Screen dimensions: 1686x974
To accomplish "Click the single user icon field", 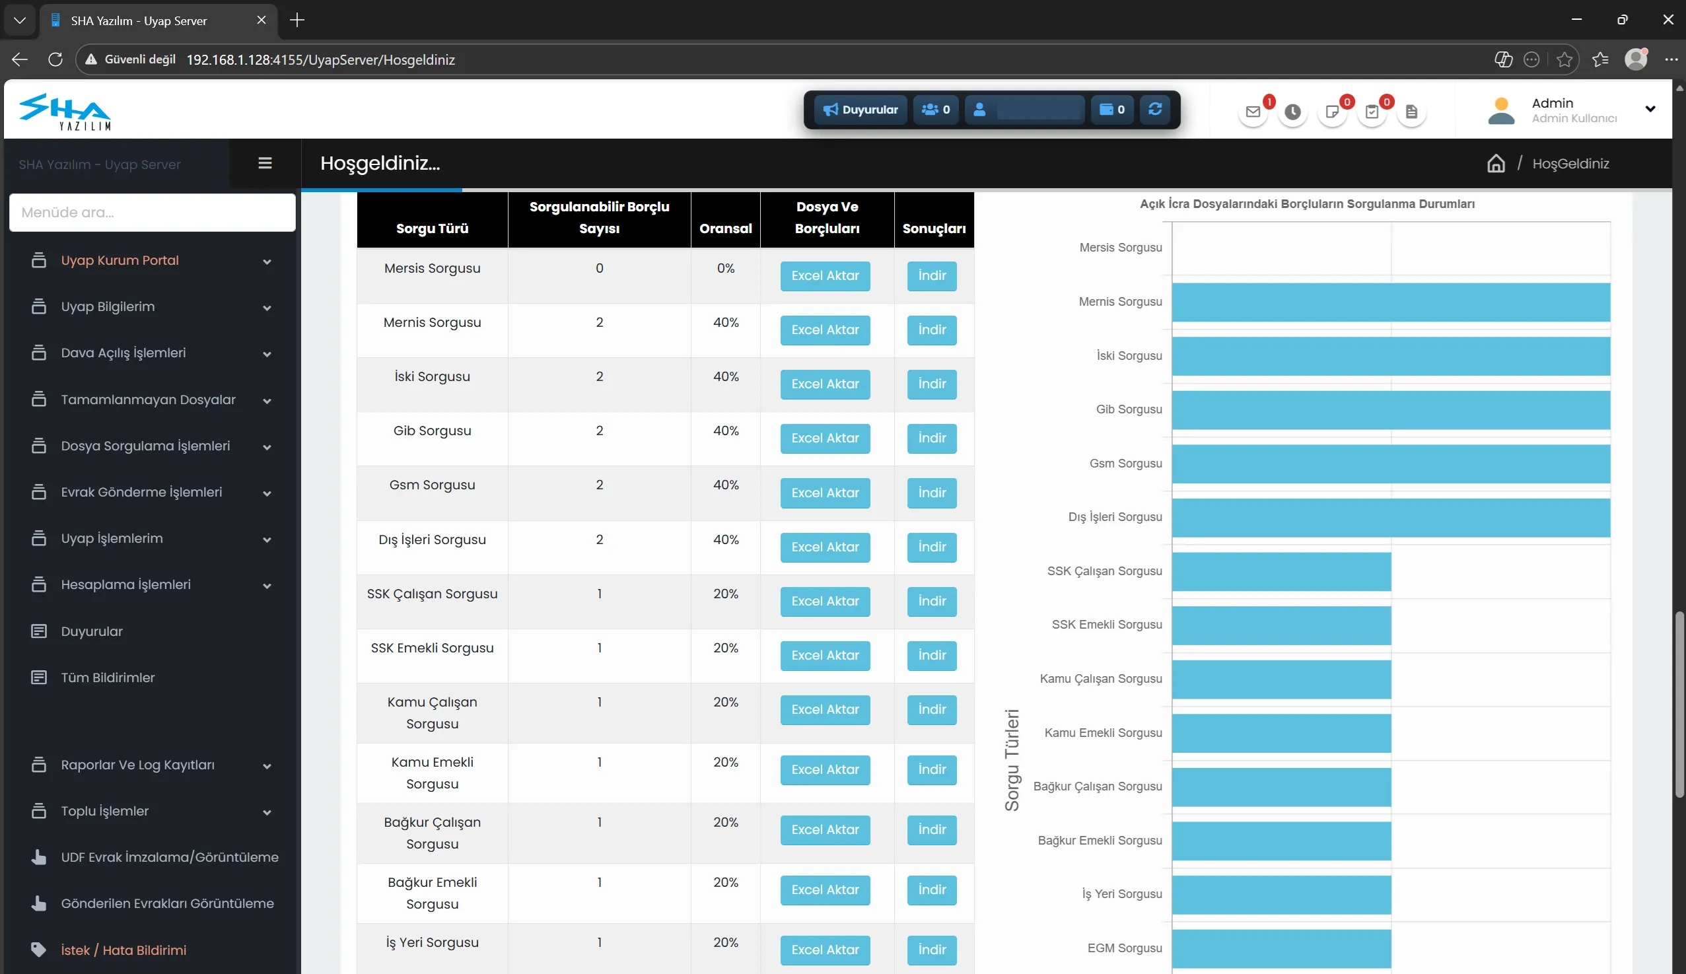I will 1024,109.
